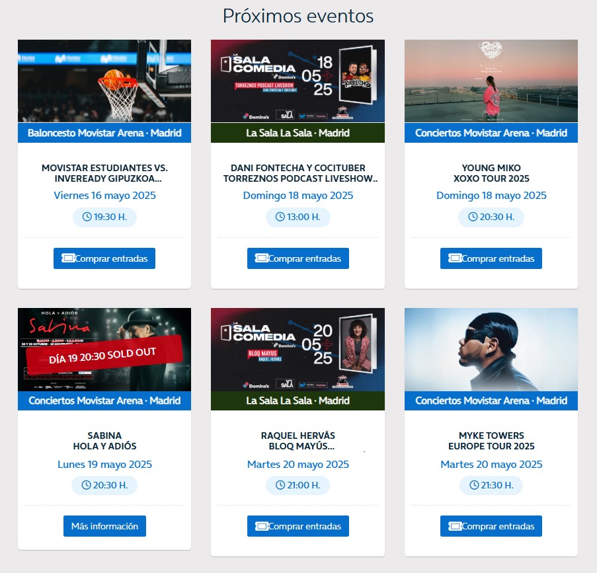Open Más información for Sabina concert
597x573 pixels.
(x=104, y=526)
